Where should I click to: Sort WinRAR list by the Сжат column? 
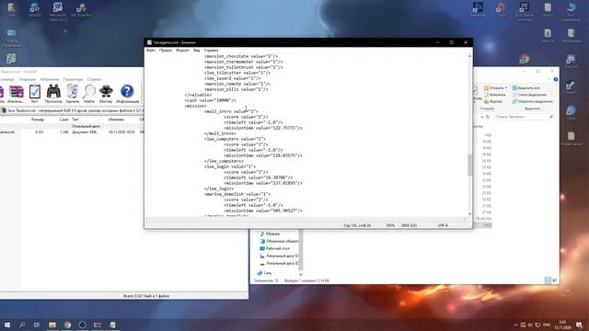(x=64, y=120)
